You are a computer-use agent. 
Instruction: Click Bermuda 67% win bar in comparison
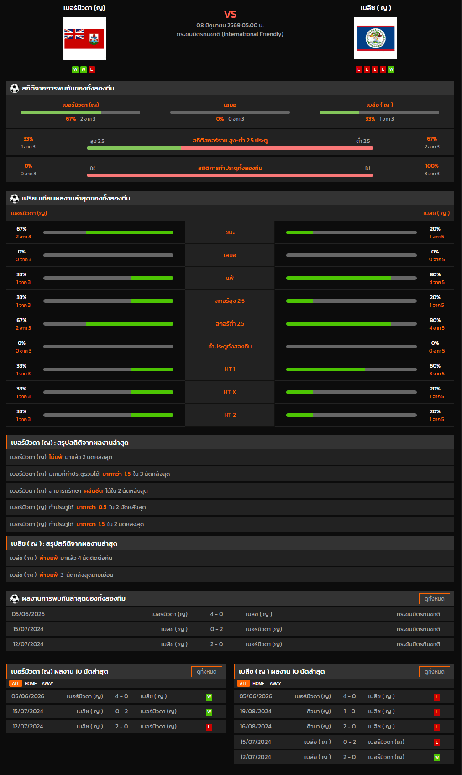(108, 232)
